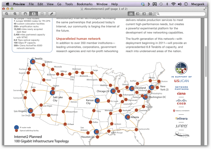Switch to contact sheet view
The height and width of the screenshot is (149, 211).
pos(150,14)
